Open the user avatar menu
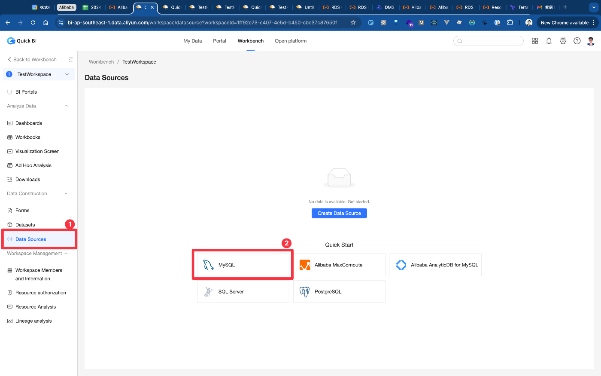 [591, 41]
